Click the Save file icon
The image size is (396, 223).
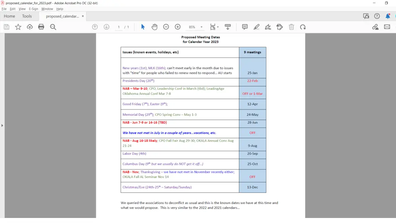click(x=7, y=27)
